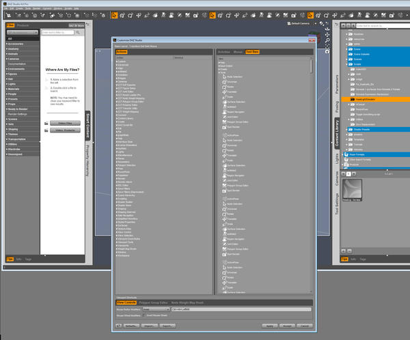Click the Accept button
Viewport: 410px width, 340px height.
[287, 326]
